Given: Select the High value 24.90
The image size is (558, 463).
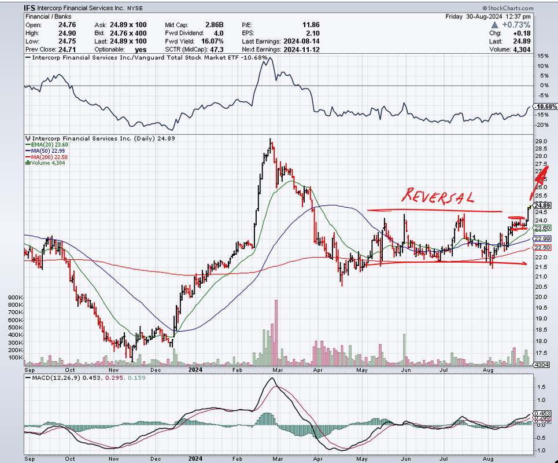Looking at the screenshot, I should [x=67, y=33].
